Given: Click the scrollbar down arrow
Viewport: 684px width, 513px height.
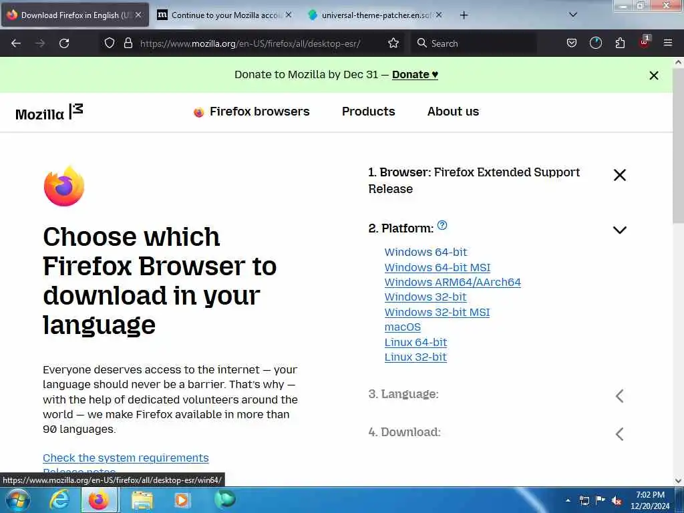Looking at the screenshot, I should pos(679,481).
